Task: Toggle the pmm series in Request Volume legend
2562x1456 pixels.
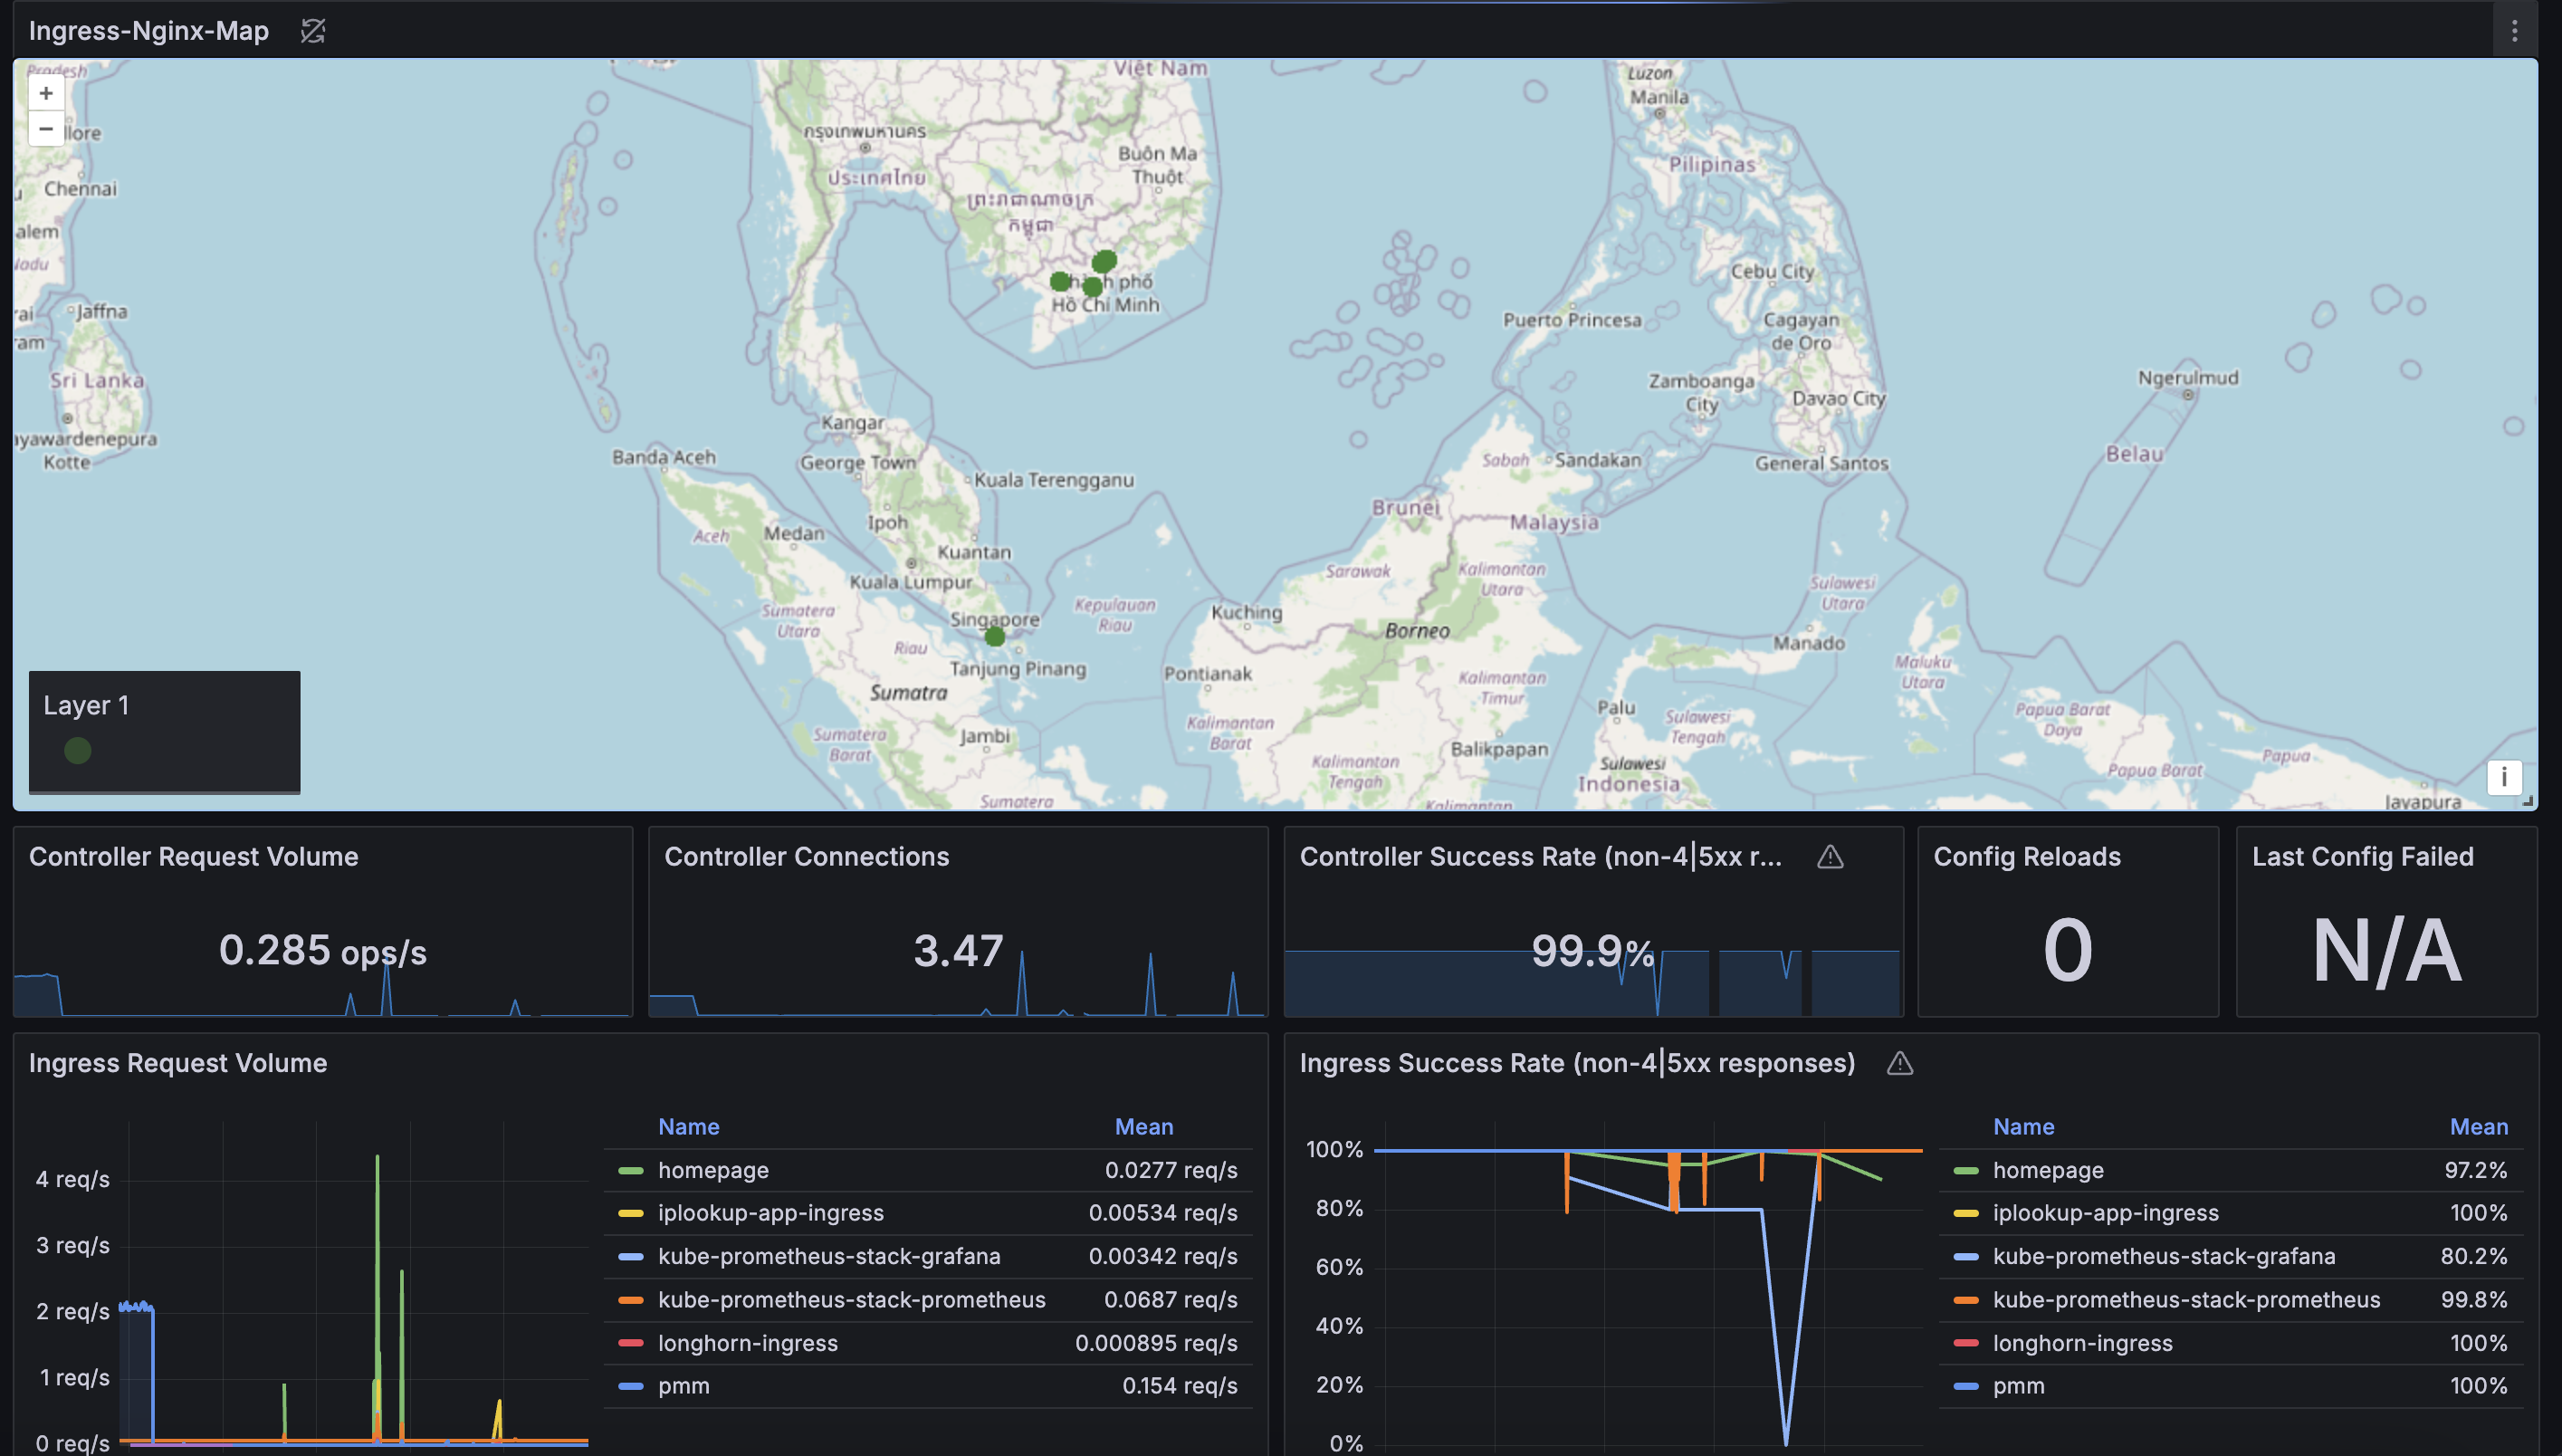Action: 684,1386
